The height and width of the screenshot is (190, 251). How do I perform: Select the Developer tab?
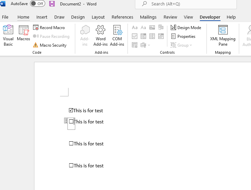pos(210,17)
